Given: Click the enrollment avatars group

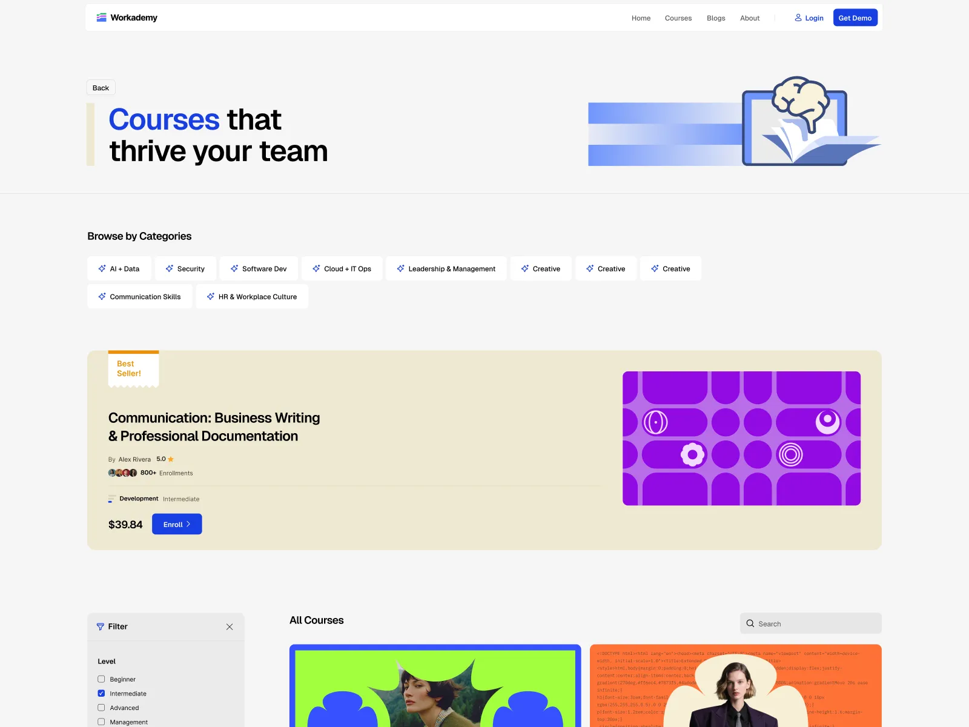Looking at the screenshot, I should [122, 473].
